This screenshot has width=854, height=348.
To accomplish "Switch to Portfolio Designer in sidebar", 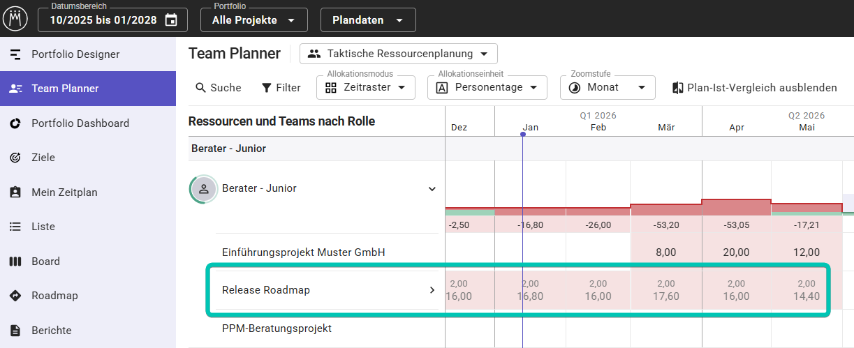I will (75, 54).
